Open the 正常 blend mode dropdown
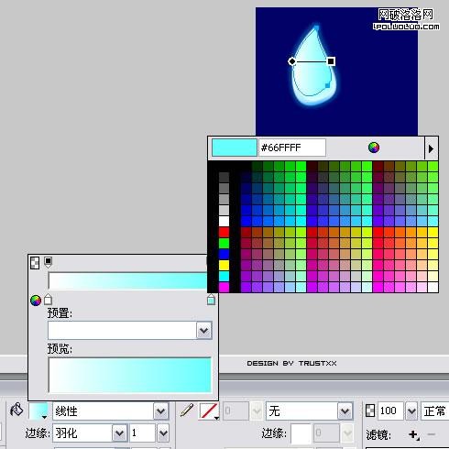The height and width of the screenshot is (449, 449). point(434,411)
